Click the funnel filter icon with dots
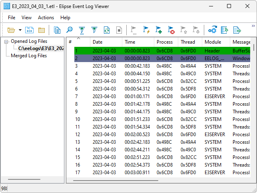257x193 pixels. 82,30
